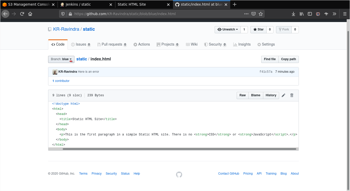The width and height of the screenshot is (350, 191).
Task: Click the browser forward arrow
Action: point(14,14)
